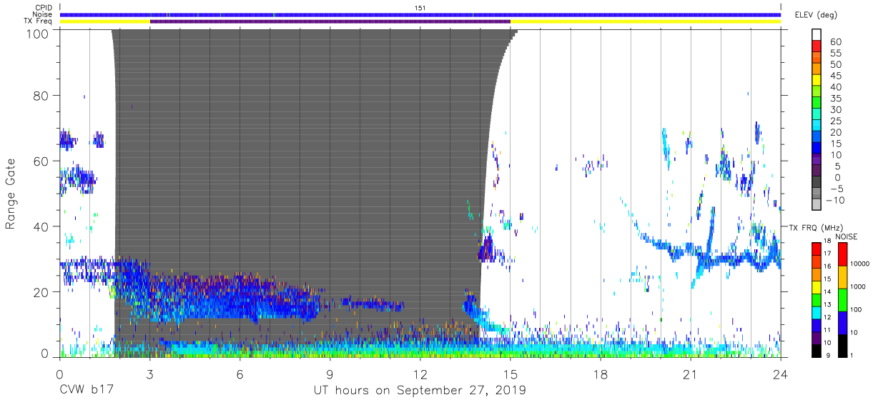Viewport: 878px width, 405px height.
Task: Click the blue Noise bar at top
Action: [420, 14]
